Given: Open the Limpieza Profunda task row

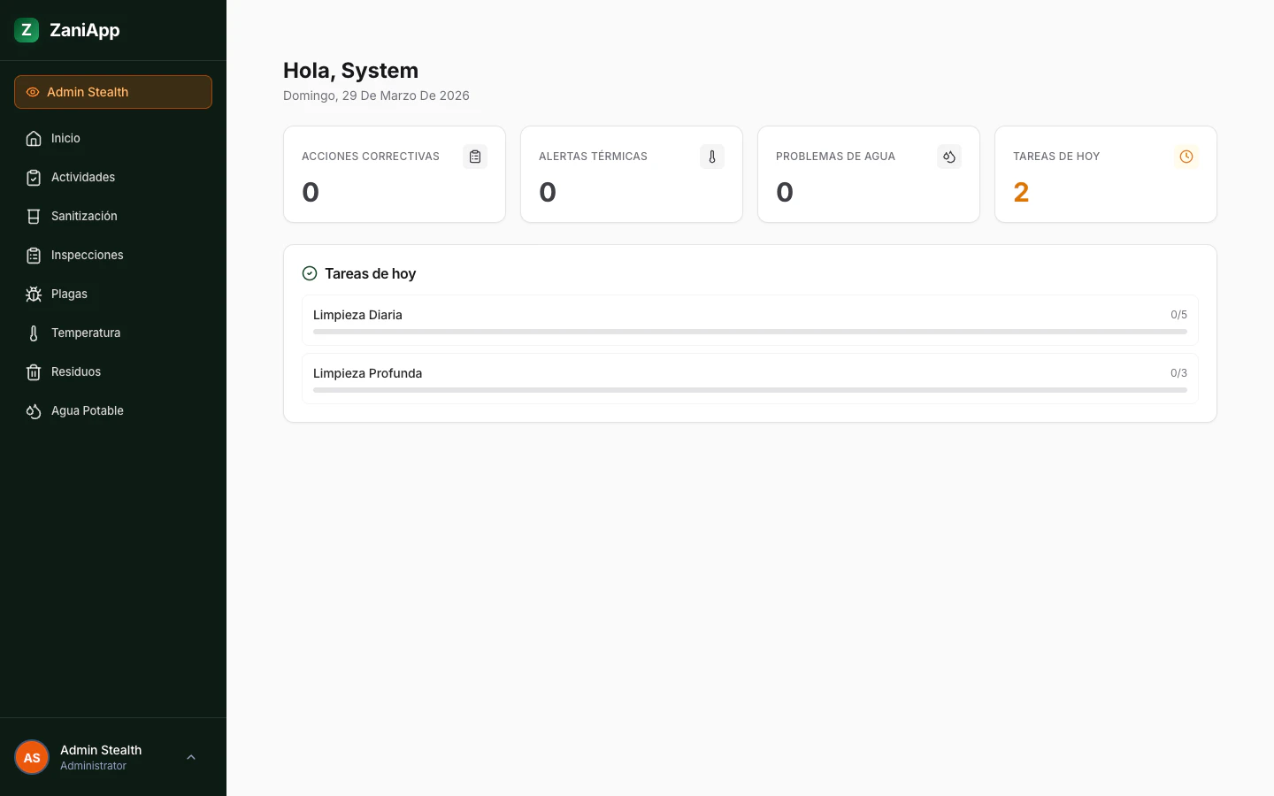Looking at the screenshot, I should pos(750,379).
